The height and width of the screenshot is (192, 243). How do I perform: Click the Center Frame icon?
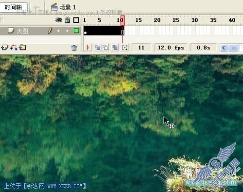(88, 48)
